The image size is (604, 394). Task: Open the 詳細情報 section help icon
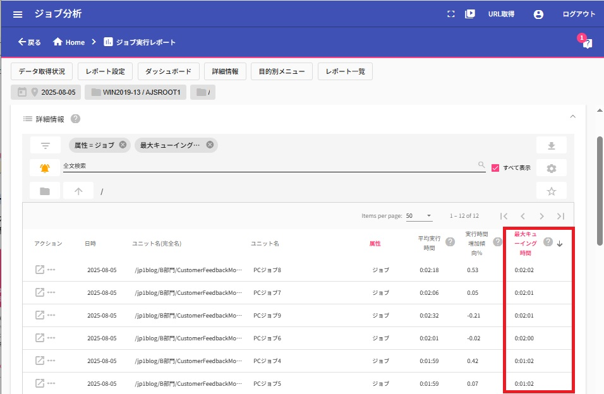[76, 119]
